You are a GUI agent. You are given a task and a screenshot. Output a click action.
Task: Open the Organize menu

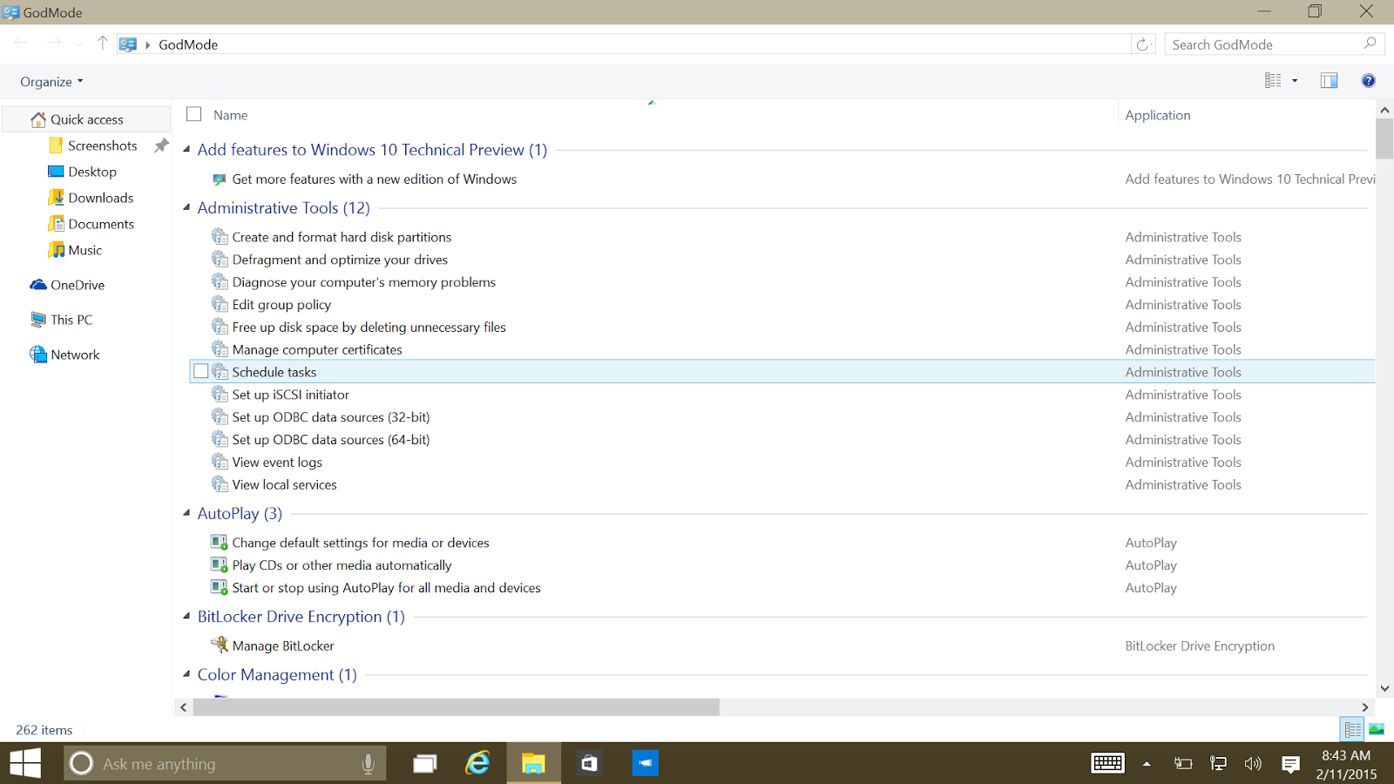click(50, 81)
